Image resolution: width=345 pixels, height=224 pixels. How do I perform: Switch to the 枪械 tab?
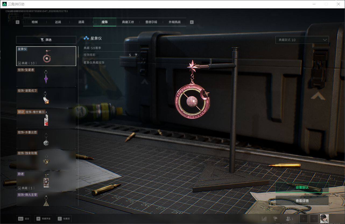[x=35, y=22]
